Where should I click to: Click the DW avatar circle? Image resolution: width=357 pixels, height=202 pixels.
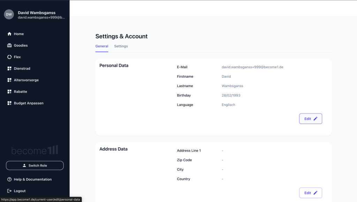tap(9, 14)
